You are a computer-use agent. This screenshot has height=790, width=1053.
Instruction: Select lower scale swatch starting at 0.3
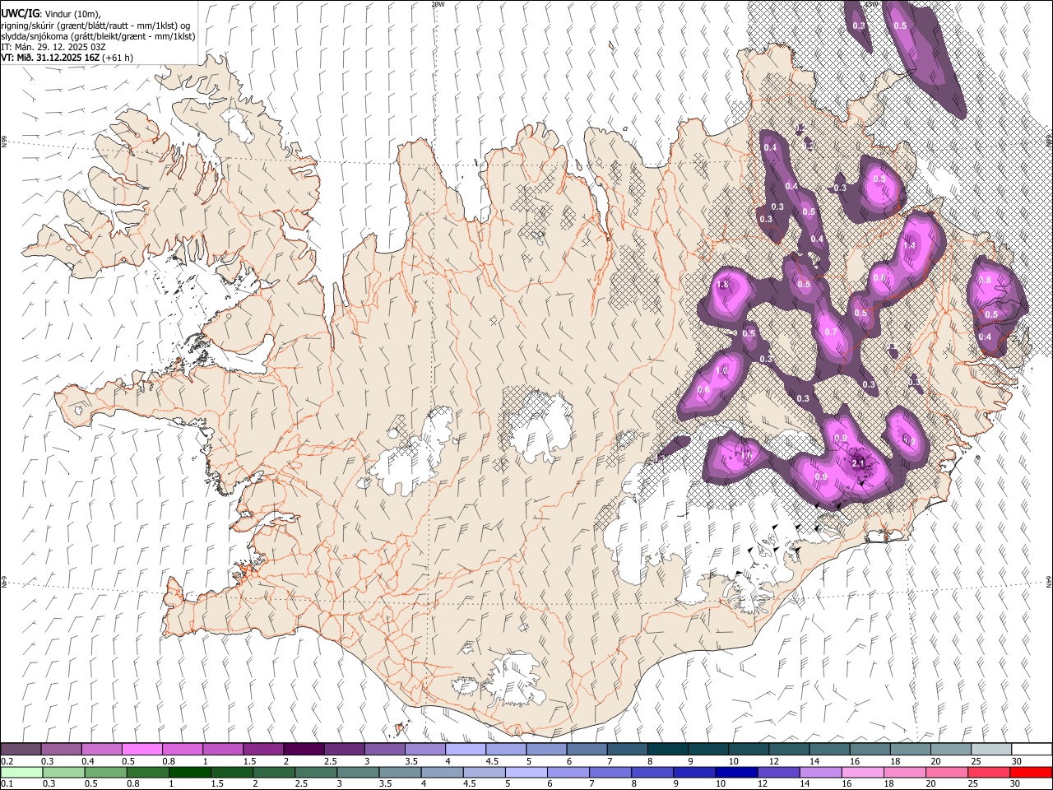coord(63,772)
